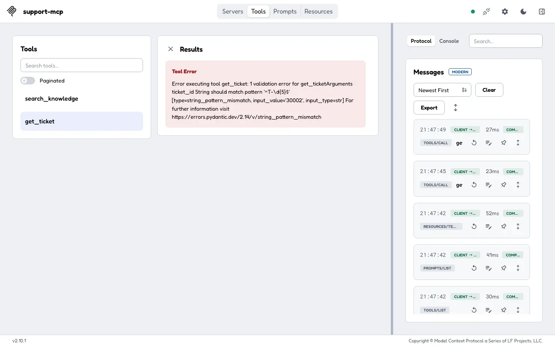555x347 pixels.
Task: Expand the 21:47:49 tools/call message
Action: coord(518,143)
